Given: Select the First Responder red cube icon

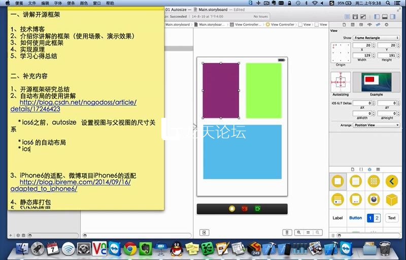Looking at the screenshot, I should click(x=244, y=209).
